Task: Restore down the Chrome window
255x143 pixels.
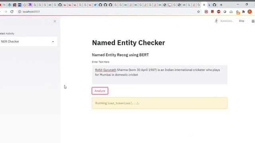Action: [247, 4]
